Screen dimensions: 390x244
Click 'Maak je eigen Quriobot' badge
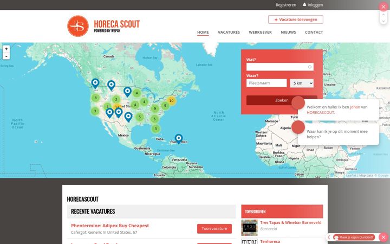click(x=354, y=237)
